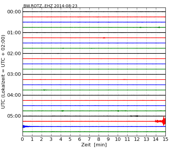This screenshot has width=188, height=151.
Task: Click the 01:00 time label
Action: (14, 33)
